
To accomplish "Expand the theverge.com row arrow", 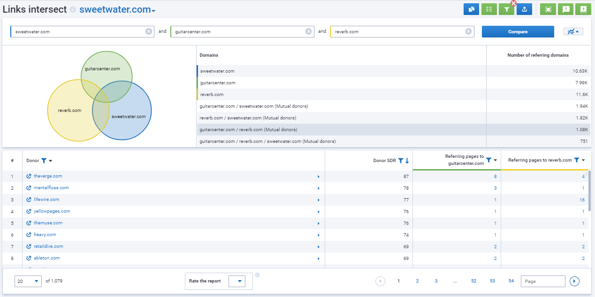I will click(x=318, y=177).
